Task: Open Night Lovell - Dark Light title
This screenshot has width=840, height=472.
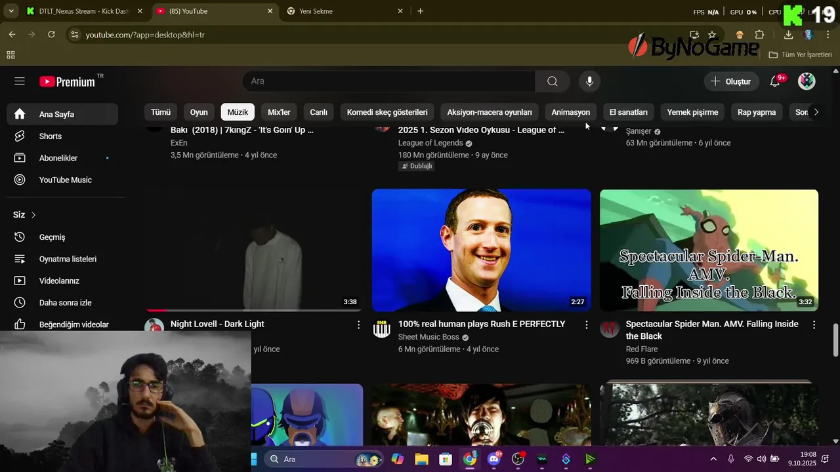Action: click(217, 324)
